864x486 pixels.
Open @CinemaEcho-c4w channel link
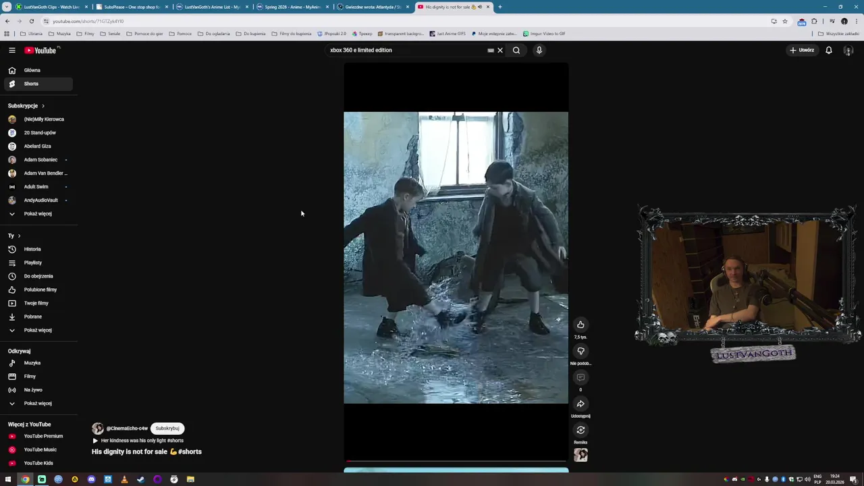127,429
